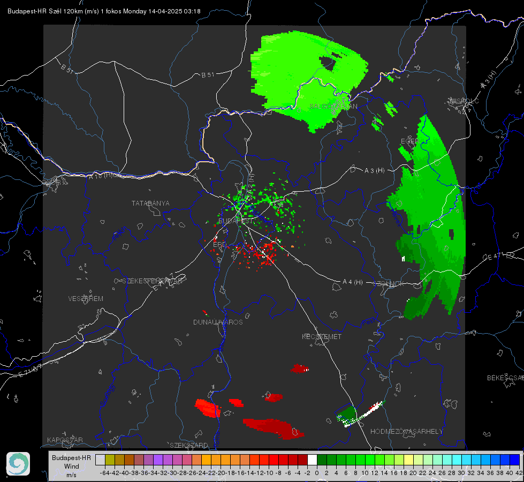Click the KAPOSVÁR city label
Image resolution: width=524 pixels, height=482 pixels.
[x=65, y=440]
